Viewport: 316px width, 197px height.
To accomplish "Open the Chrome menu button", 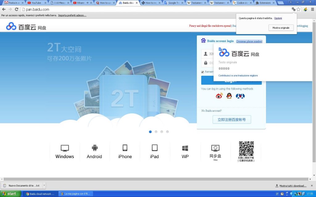I will tap(312, 9).
